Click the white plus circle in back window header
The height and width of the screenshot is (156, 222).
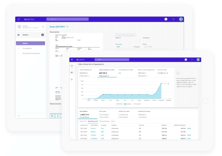(166, 19)
